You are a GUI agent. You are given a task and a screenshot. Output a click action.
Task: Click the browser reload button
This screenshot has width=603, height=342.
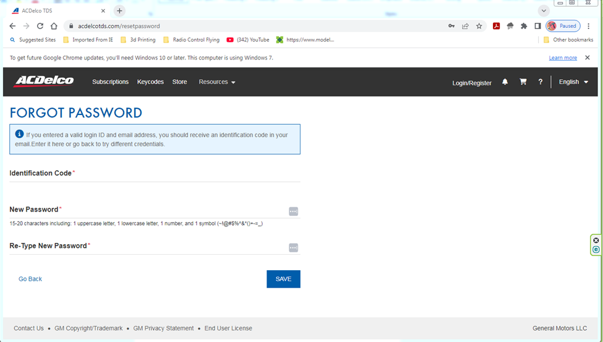[40, 26]
